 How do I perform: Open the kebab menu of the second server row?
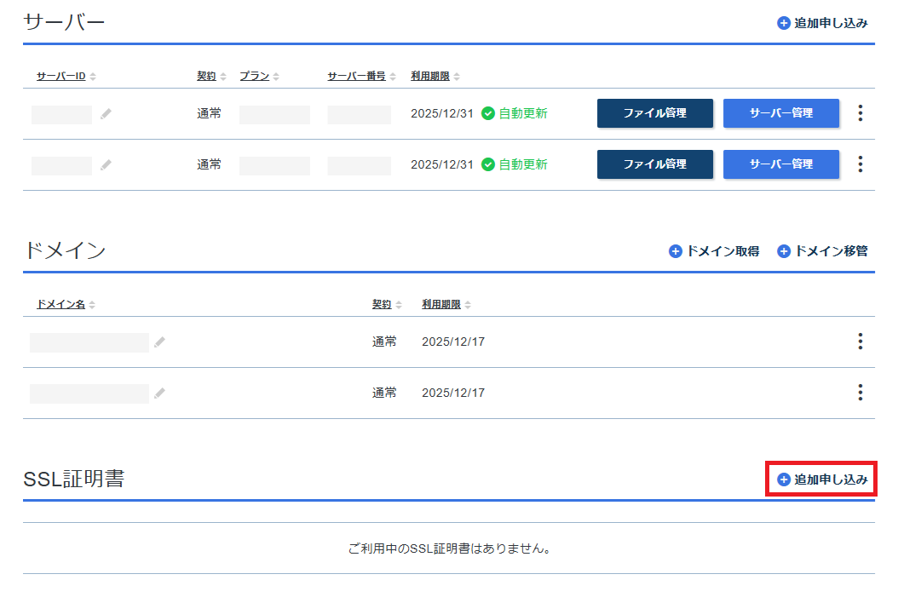click(x=861, y=164)
